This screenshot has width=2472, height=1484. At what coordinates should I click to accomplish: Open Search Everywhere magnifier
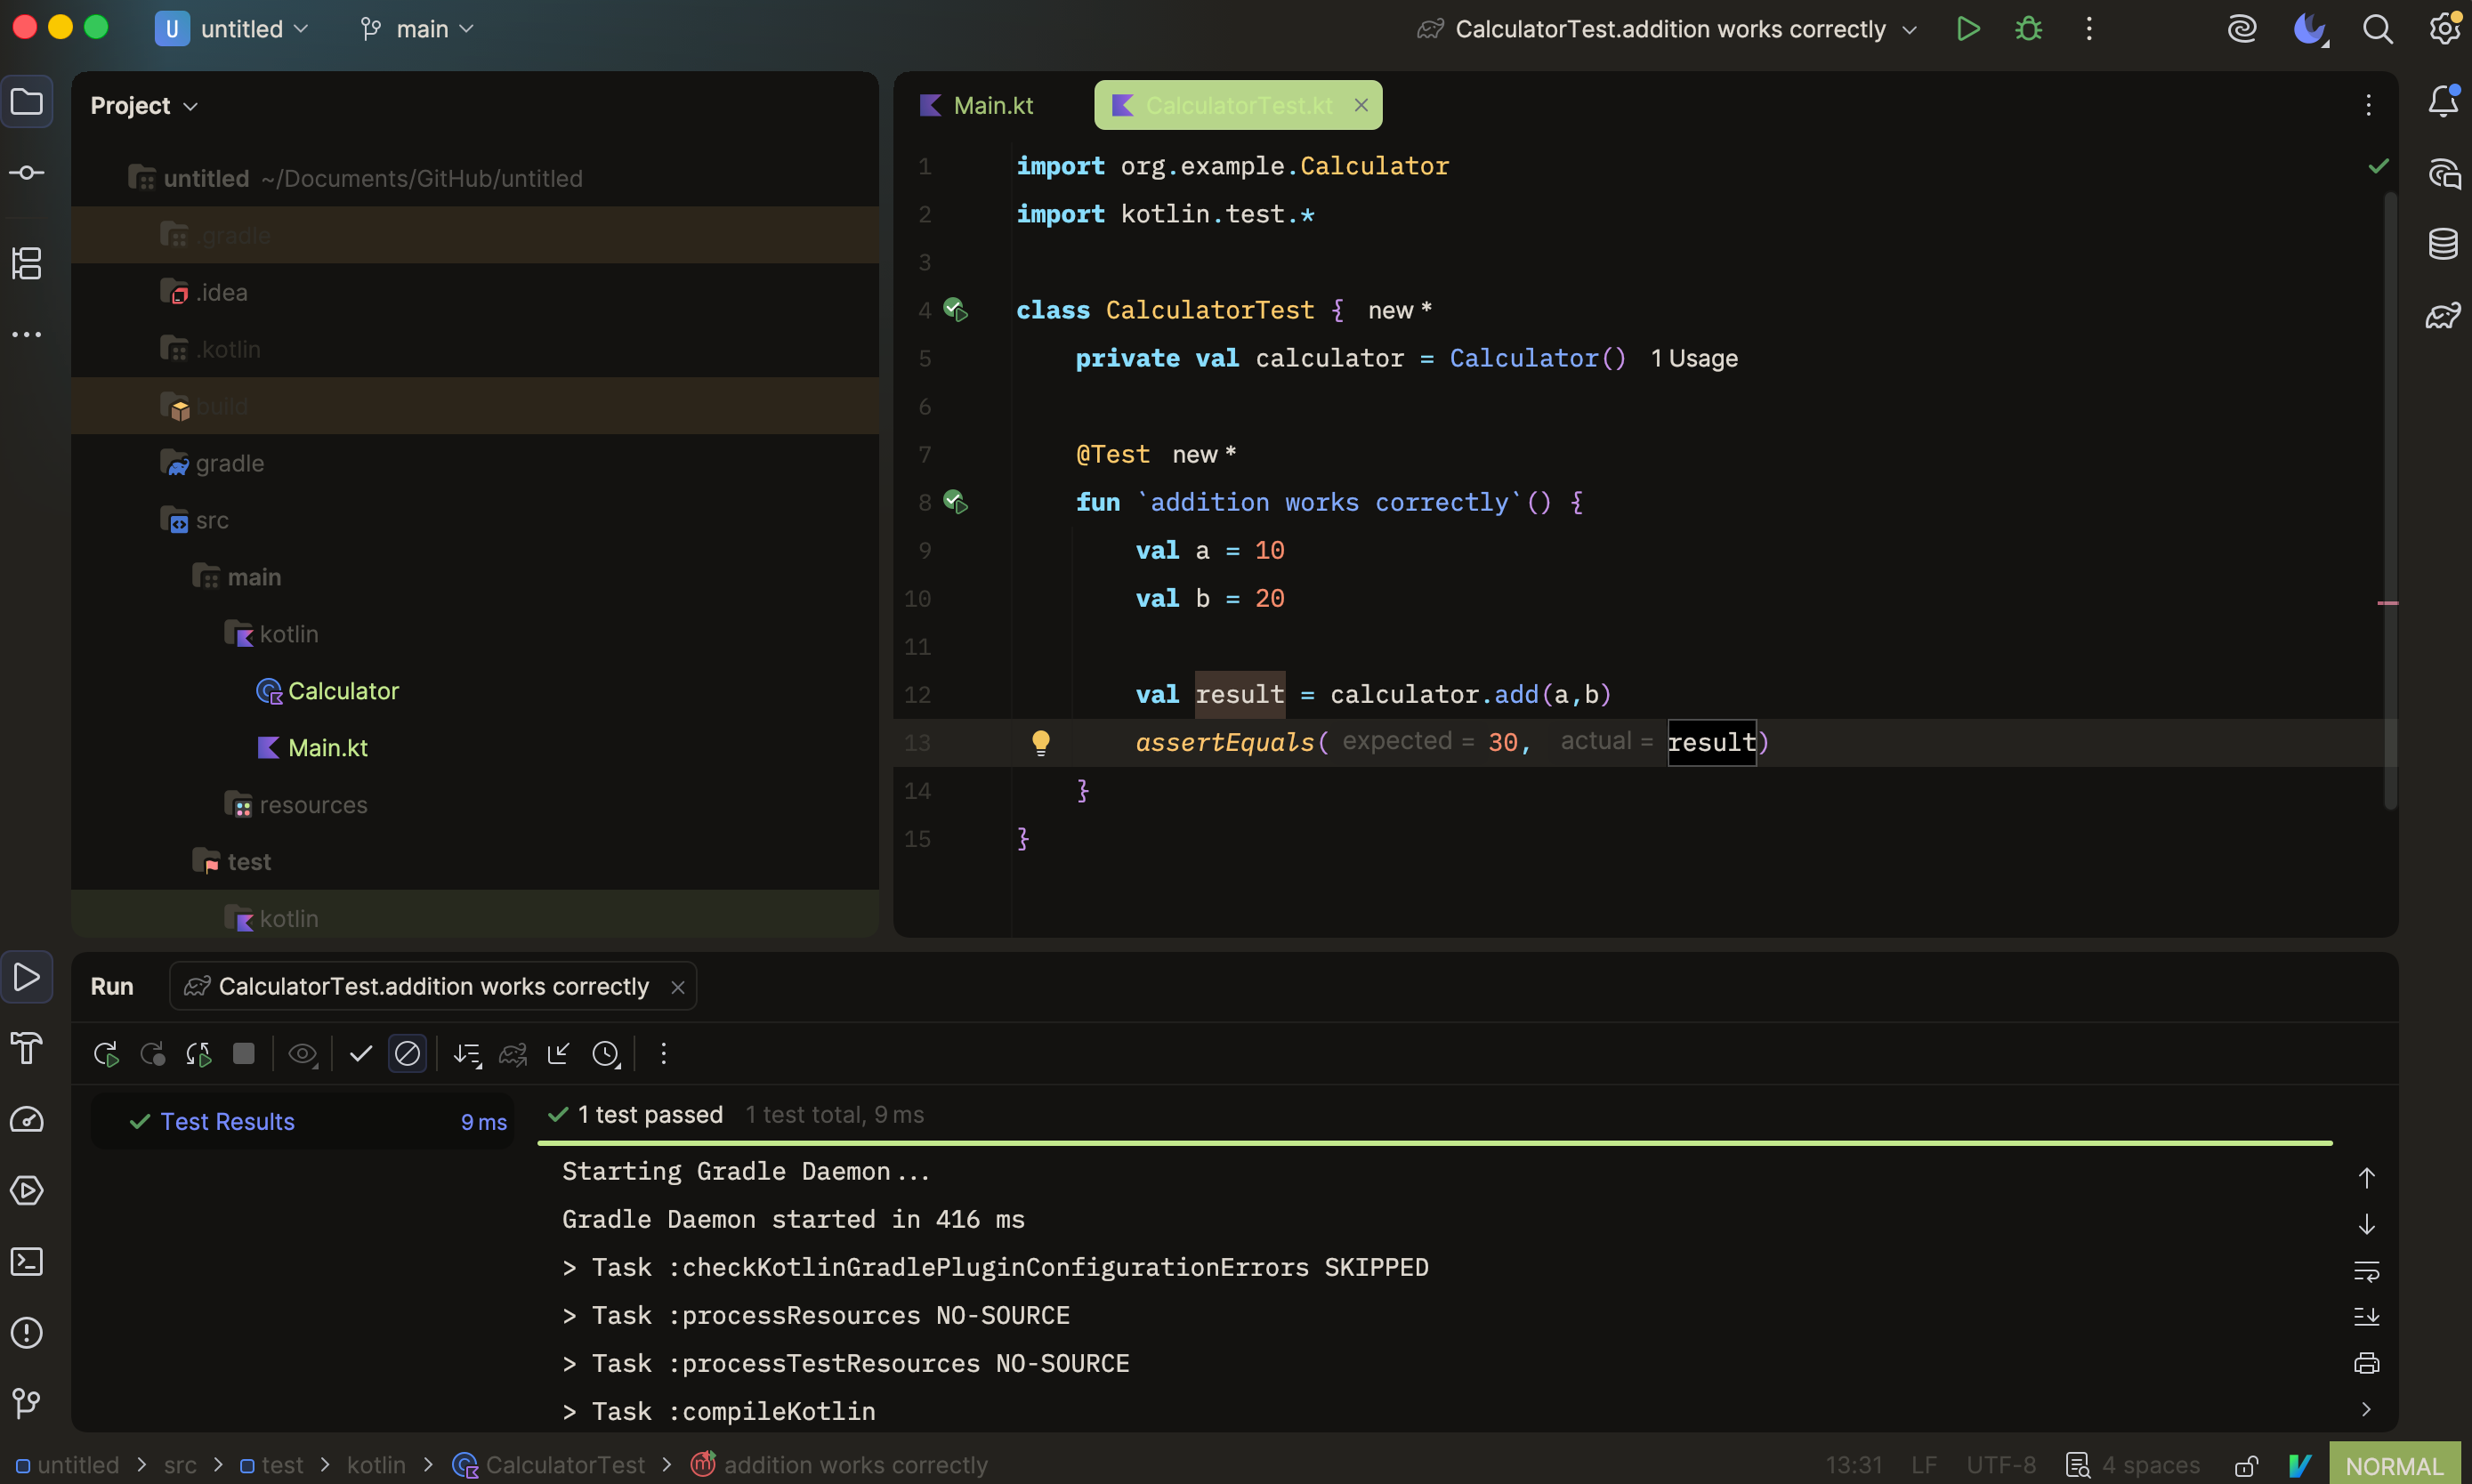[2377, 29]
